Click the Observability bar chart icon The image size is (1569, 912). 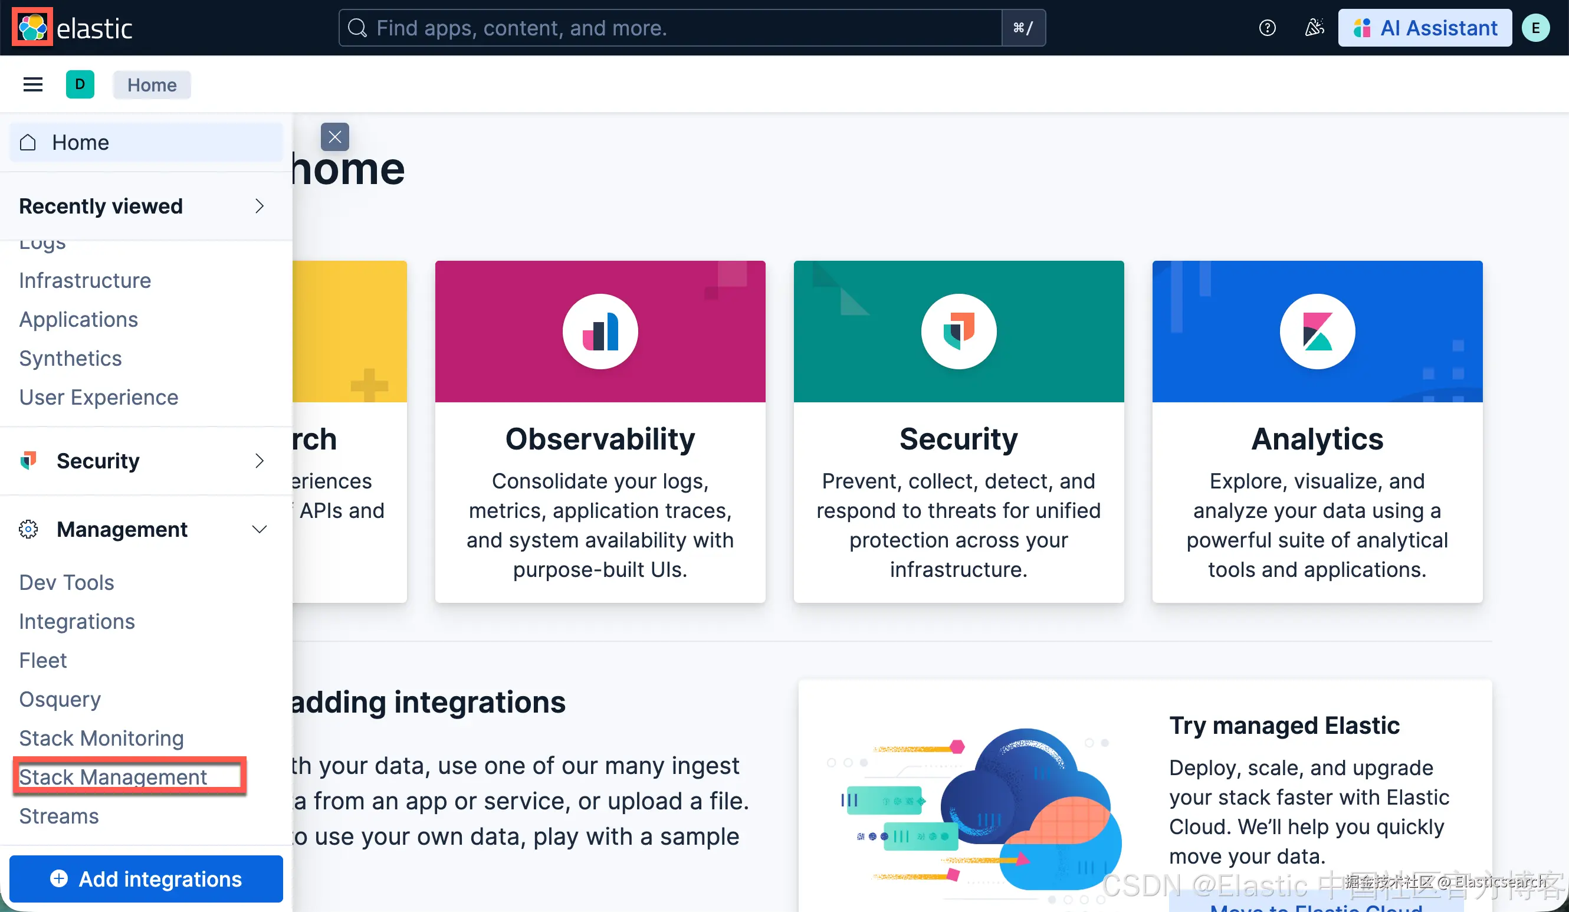pos(600,332)
